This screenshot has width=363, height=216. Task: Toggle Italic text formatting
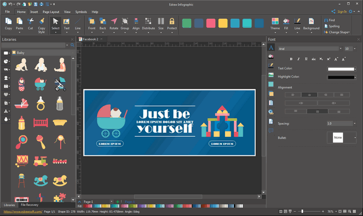coord(298,59)
